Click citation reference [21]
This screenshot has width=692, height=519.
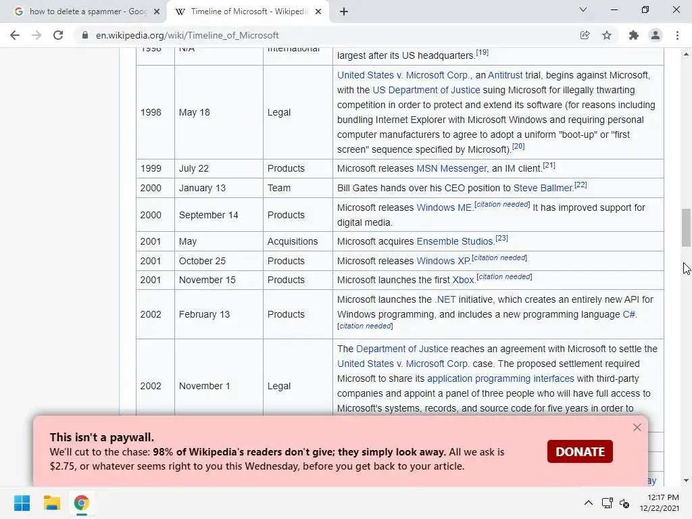click(x=549, y=166)
